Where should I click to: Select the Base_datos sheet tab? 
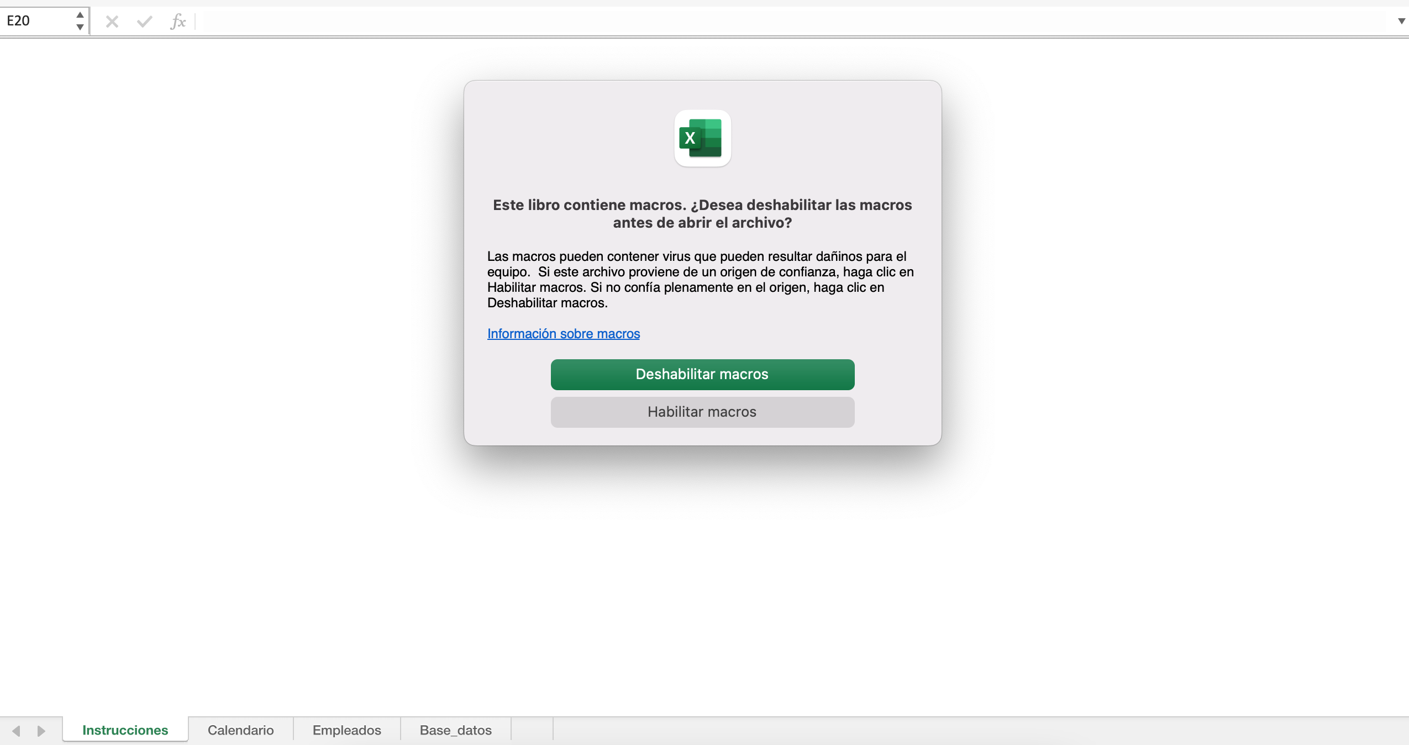[456, 730]
